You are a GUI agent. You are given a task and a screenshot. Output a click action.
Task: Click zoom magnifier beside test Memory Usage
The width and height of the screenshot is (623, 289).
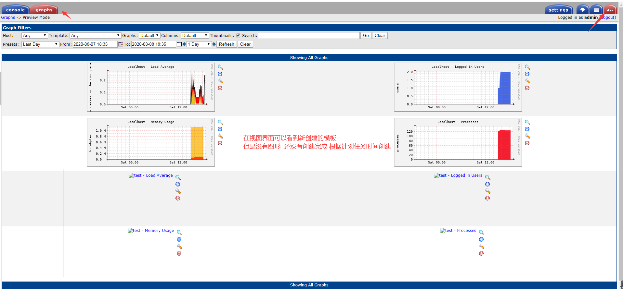coord(179,233)
